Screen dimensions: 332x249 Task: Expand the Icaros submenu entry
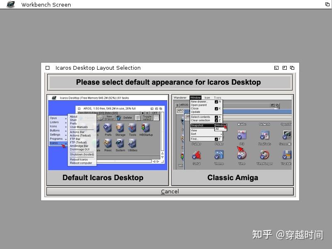pos(54,142)
